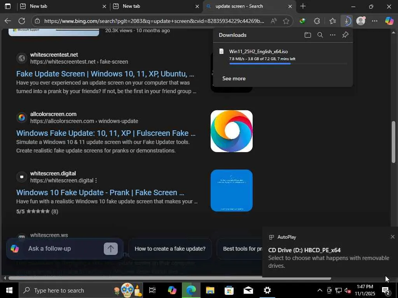The width and height of the screenshot is (398, 298).
Task: Launch Copilot from the Edge toolbar
Action: tap(389, 21)
